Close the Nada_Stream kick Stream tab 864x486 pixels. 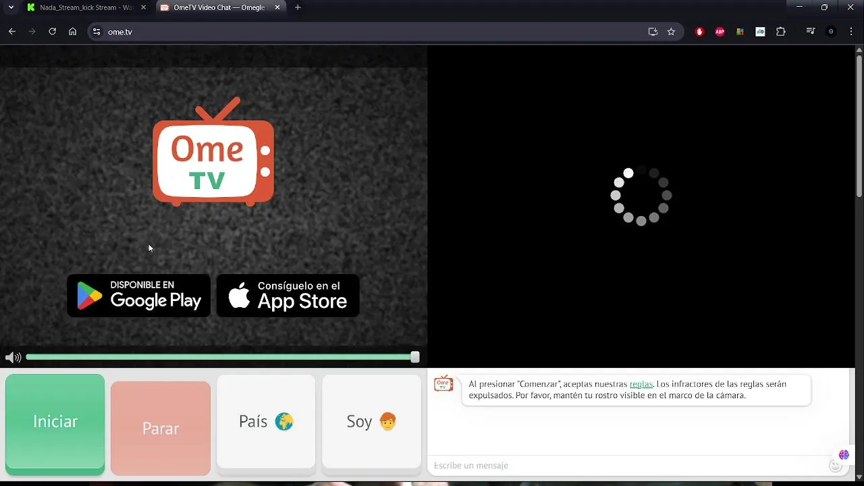coord(143,7)
